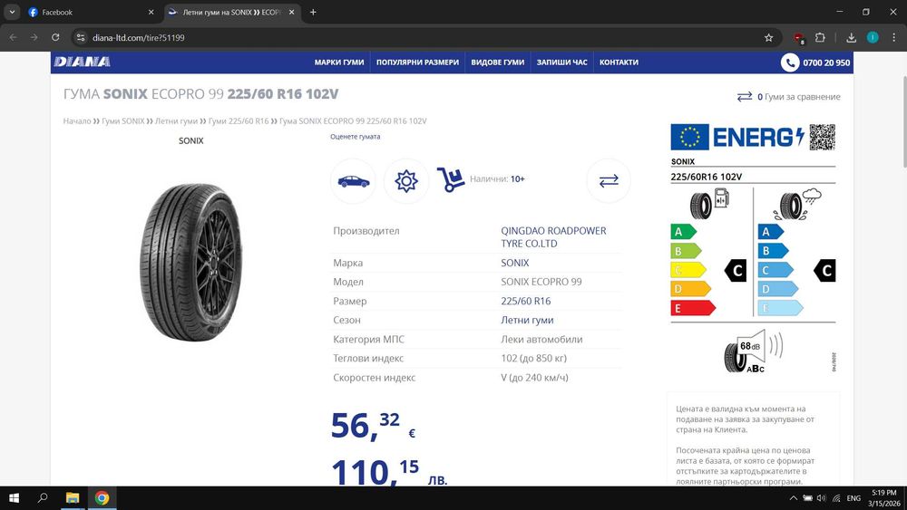
Task: Click the Леки автомобили category value
Action: tap(541, 339)
